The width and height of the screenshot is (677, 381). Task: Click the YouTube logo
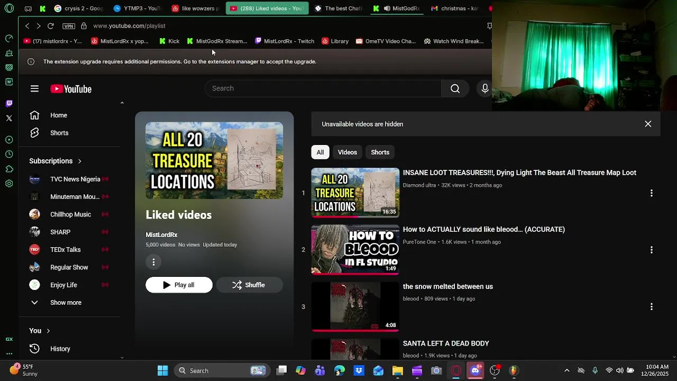pos(71,89)
